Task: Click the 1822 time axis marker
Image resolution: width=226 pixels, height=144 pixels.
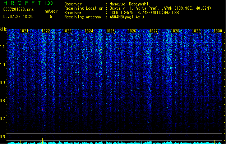Action: click(x=46, y=31)
